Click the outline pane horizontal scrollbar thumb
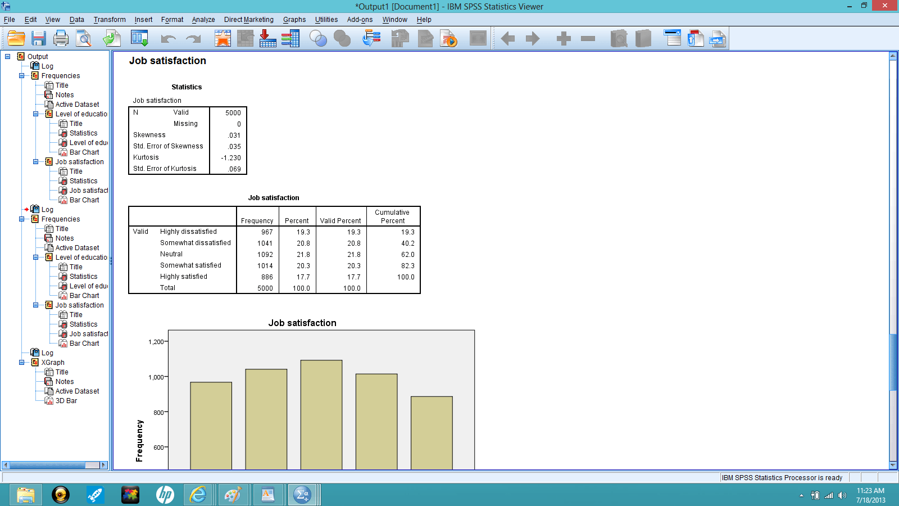Viewport: 899px width, 506px height. [51, 465]
